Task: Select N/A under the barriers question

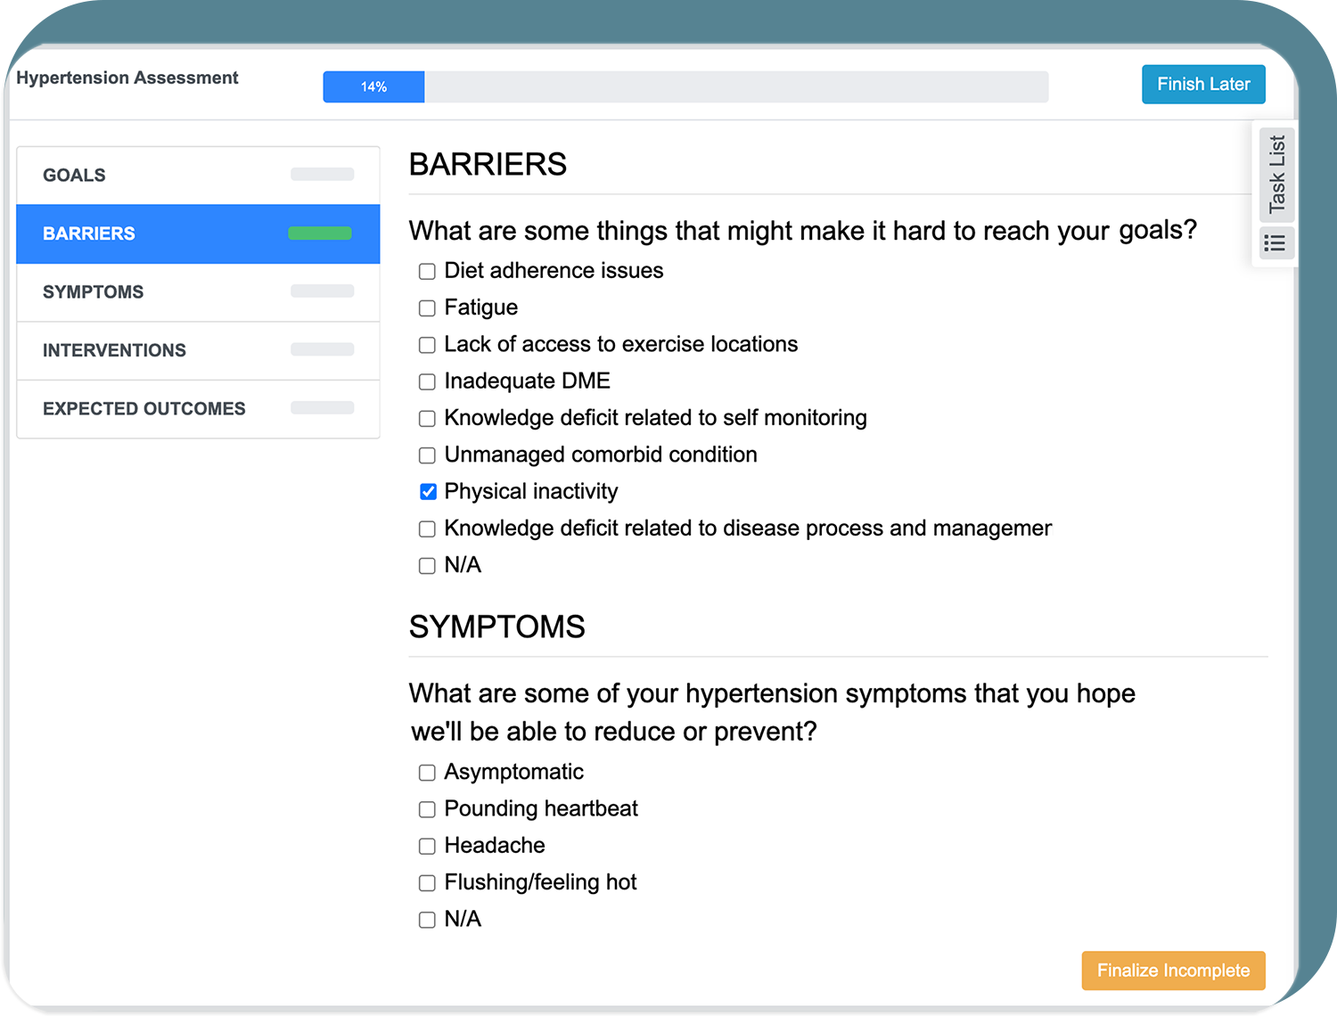Action: pyautogui.click(x=427, y=565)
